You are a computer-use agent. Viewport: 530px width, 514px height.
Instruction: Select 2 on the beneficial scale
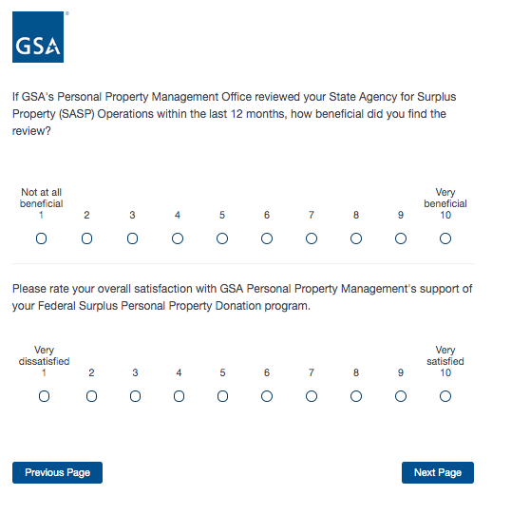[x=86, y=238]
